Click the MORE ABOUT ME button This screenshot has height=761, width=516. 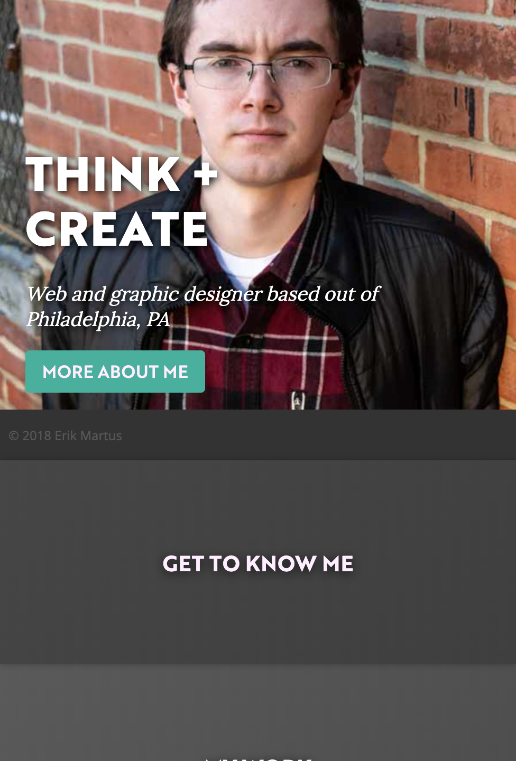[115, 372]
